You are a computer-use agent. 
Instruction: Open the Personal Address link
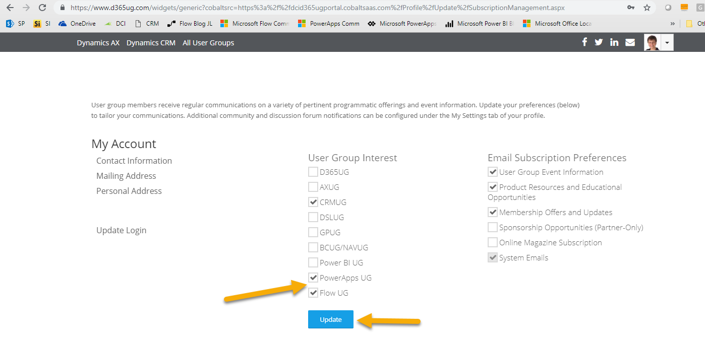[x=129, y=191]
